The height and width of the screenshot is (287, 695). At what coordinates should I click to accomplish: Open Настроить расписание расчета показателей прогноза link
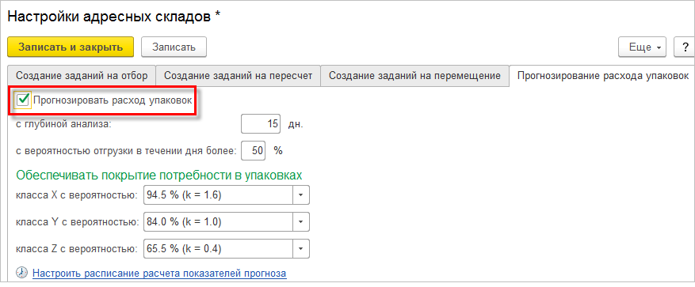pos(159,273)
